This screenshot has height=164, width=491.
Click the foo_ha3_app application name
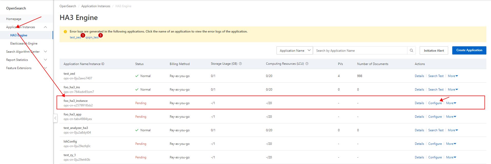72,114
